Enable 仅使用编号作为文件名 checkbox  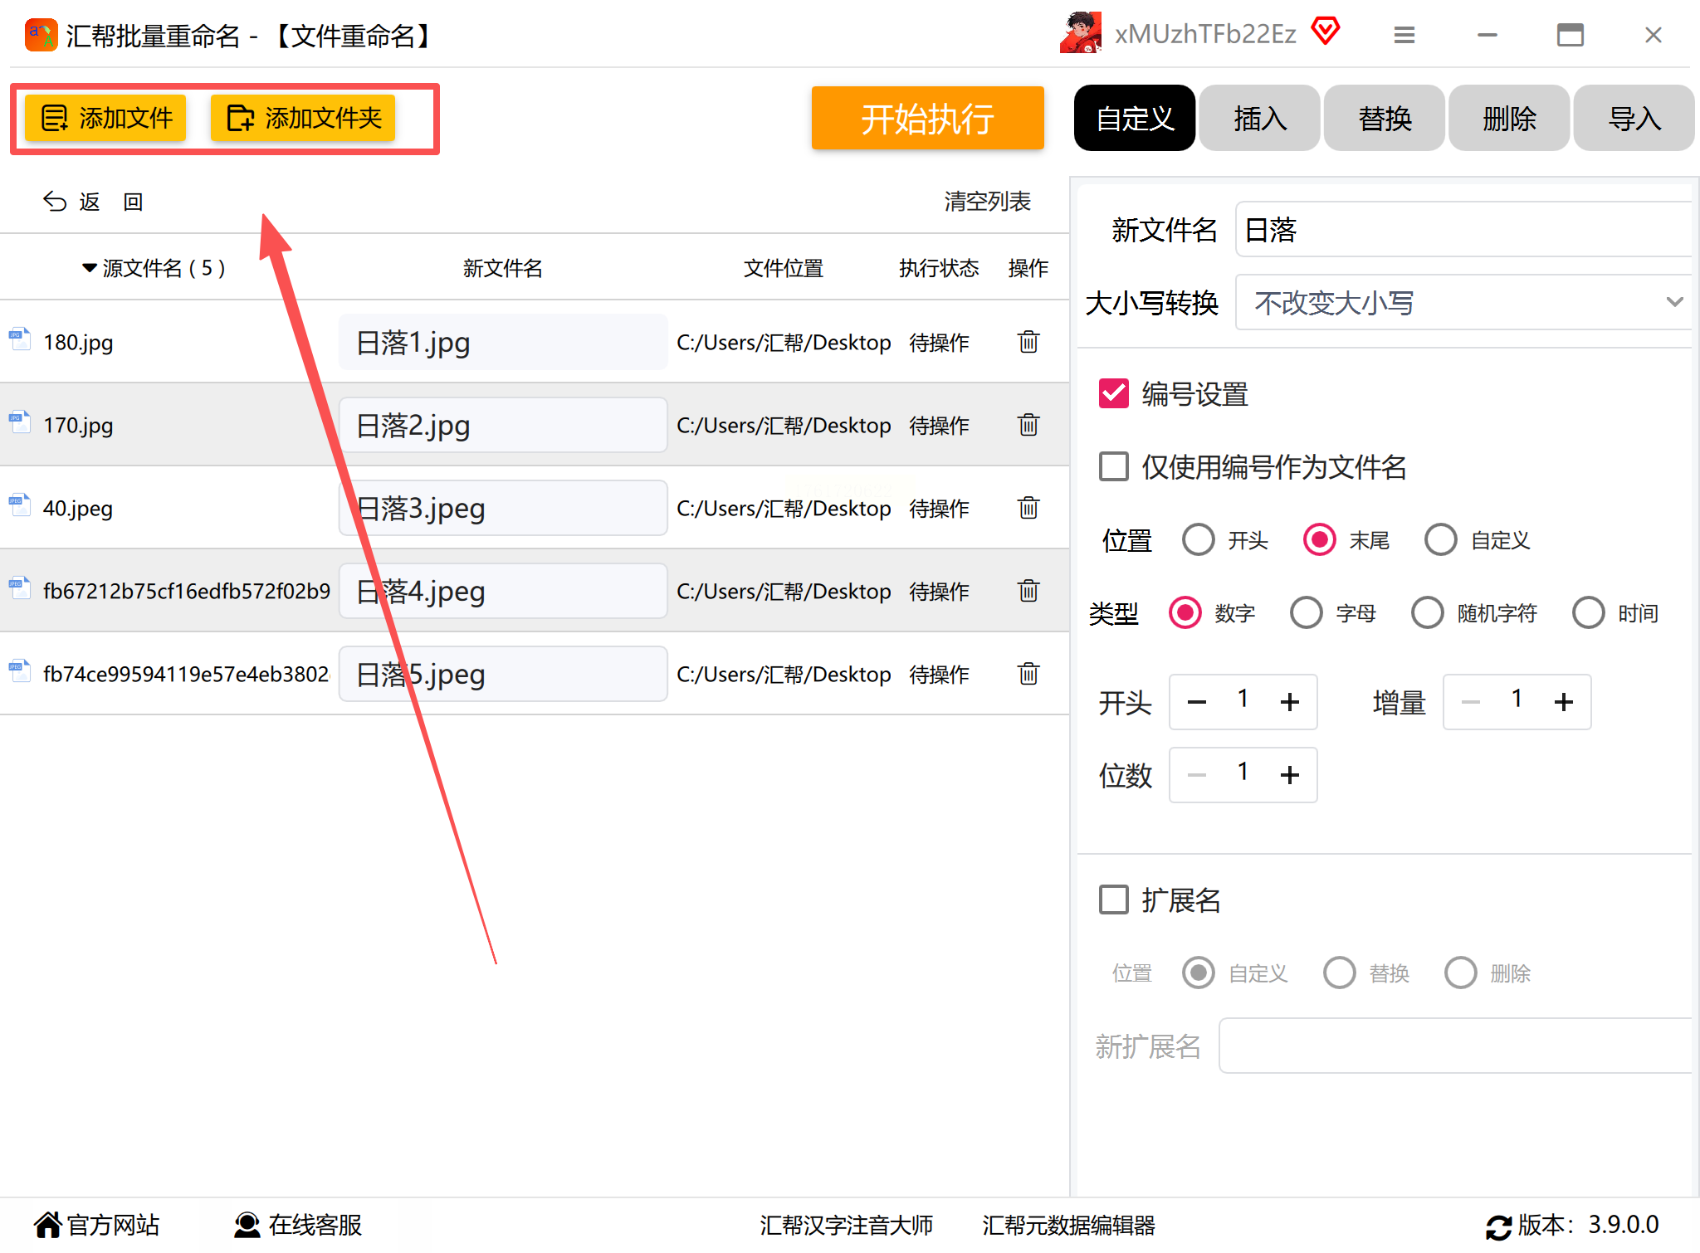pos(1113,466)
